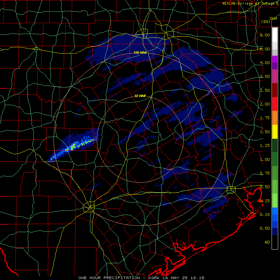Pick the white swatch atop the legend

coord(275,35)
